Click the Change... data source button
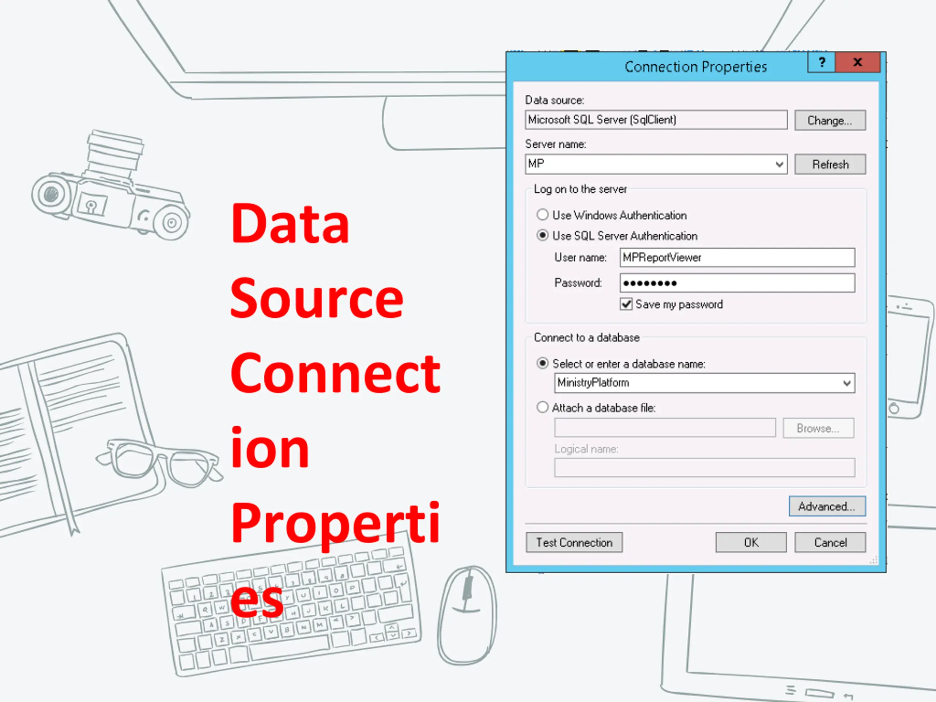This screenshot has height=702, width=936. click(830, 121)
